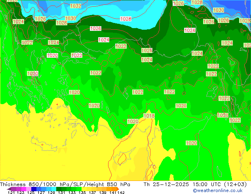Select the dark navy blue legend swatch
The height and width of the screenshot is (194, 251).
(x=34, y=189)
